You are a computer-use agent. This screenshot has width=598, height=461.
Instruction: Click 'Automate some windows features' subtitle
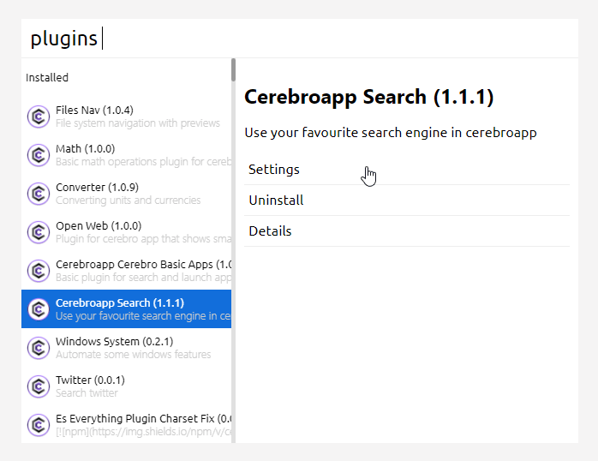click(x=133, y=354)
